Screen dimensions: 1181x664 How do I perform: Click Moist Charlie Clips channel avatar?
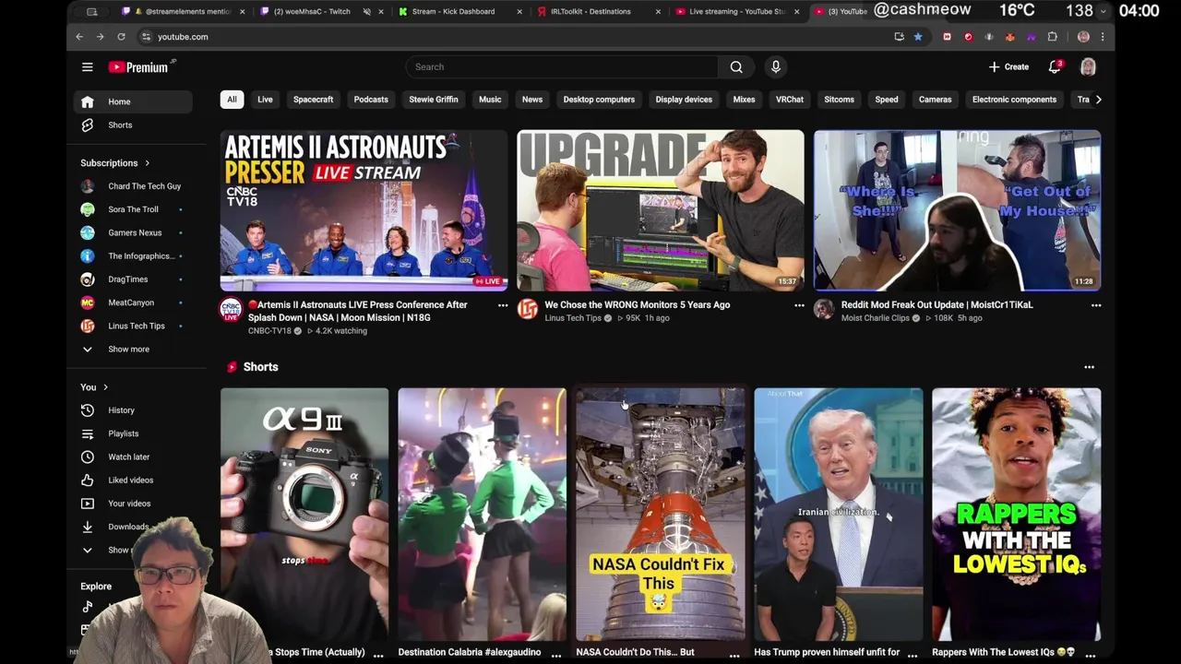click(824, 309)
